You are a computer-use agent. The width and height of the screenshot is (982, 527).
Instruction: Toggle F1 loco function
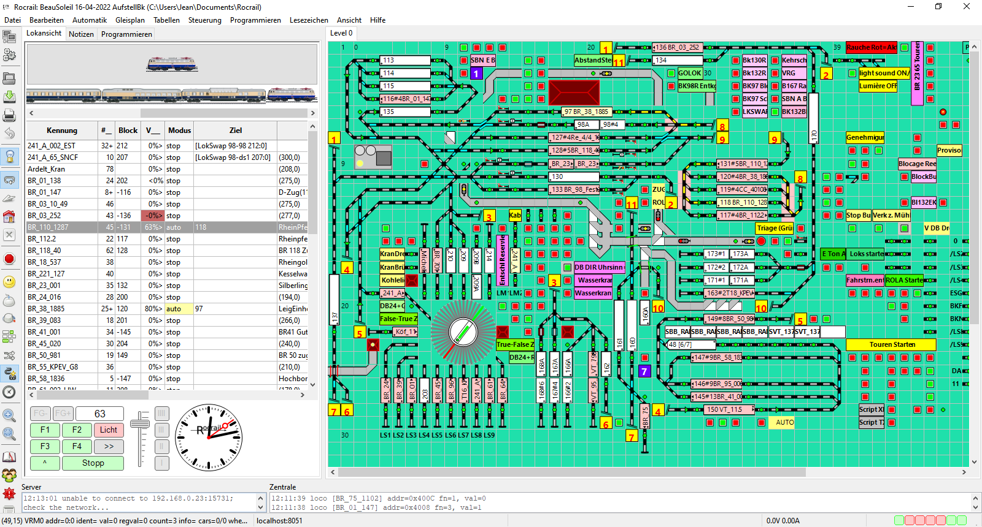click(x=45, y=430)
